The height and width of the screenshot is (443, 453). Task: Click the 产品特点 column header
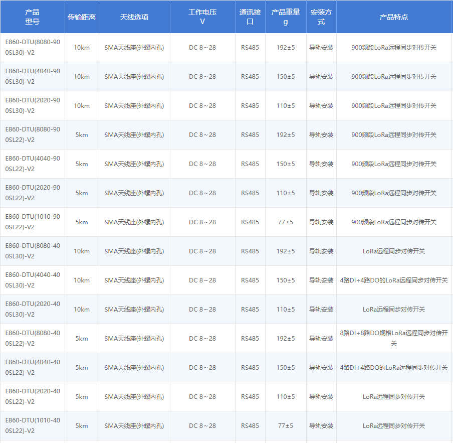tap(394, 17)
